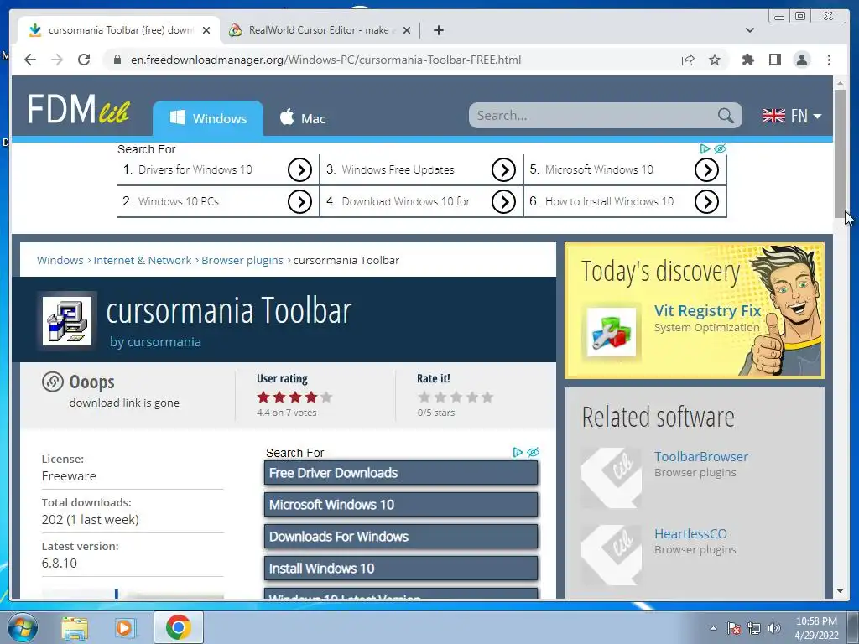The image size is (859, 644).
Task: Click arrow beside Microsoft Windows 10
Action: click(x=706, y=170)
